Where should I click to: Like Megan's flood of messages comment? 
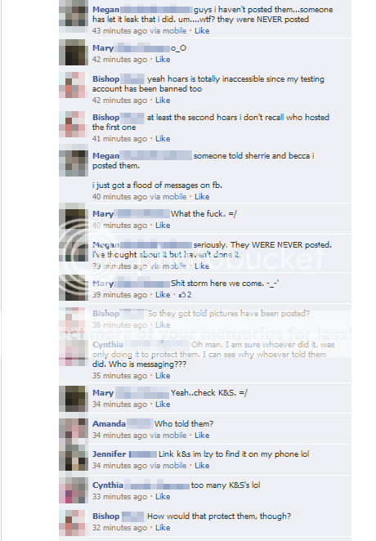202,197
